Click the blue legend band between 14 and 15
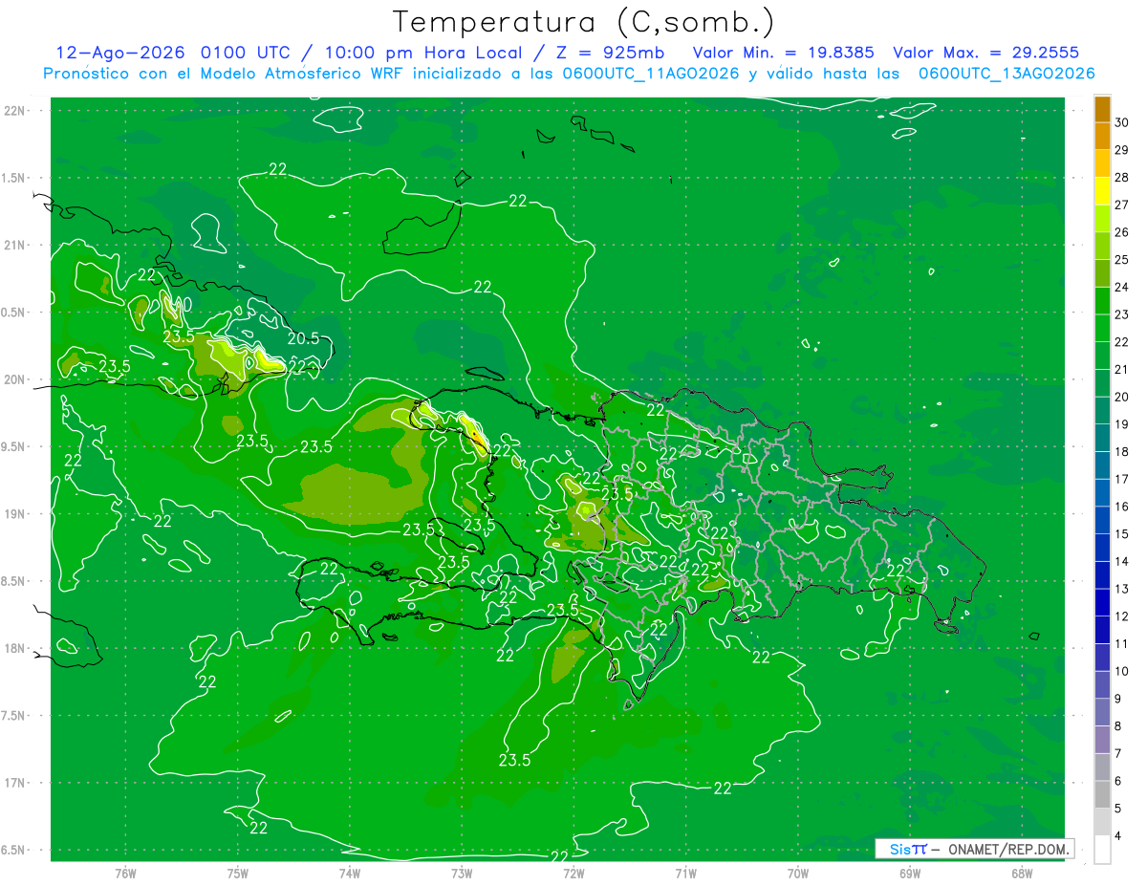 coord(1102,548)
